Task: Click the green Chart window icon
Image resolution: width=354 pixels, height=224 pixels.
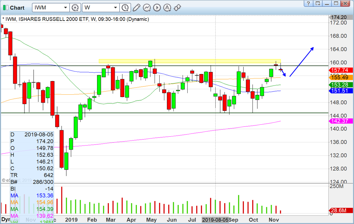Action: (x=6, y=8)
